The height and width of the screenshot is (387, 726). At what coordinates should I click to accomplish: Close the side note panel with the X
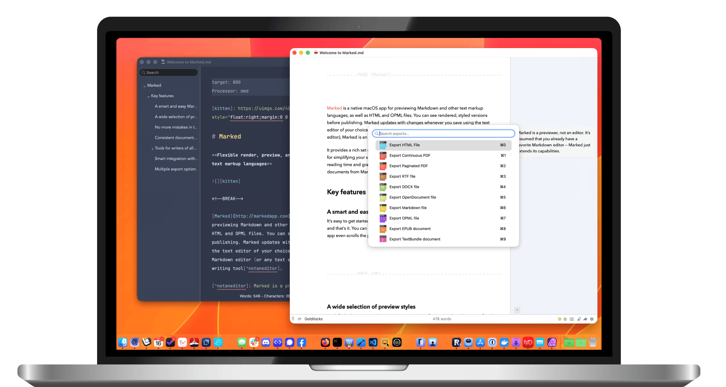[517, 310]
